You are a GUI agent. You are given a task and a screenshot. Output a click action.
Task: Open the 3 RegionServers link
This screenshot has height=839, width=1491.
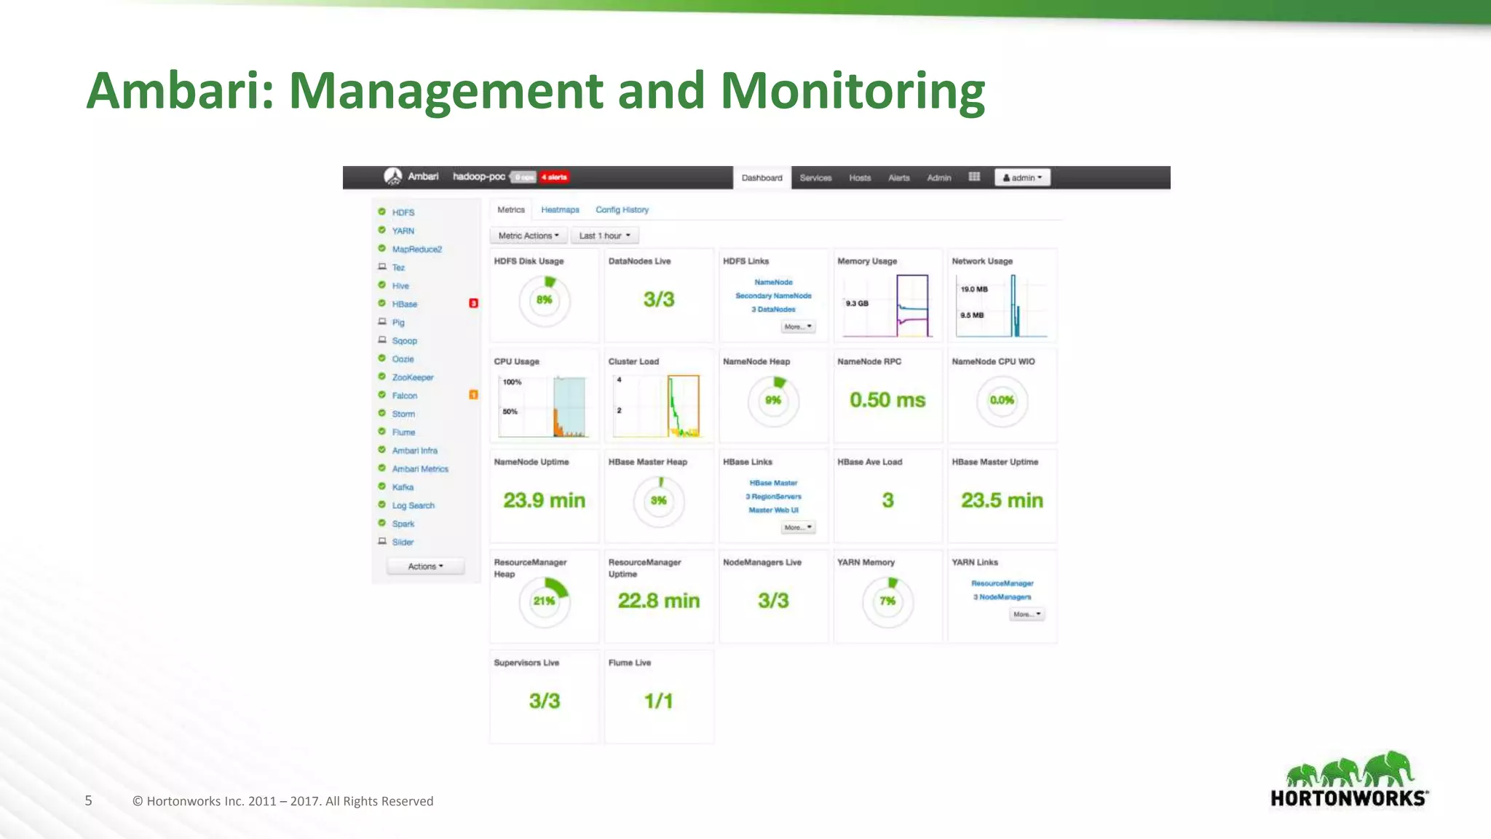(773, 497)
